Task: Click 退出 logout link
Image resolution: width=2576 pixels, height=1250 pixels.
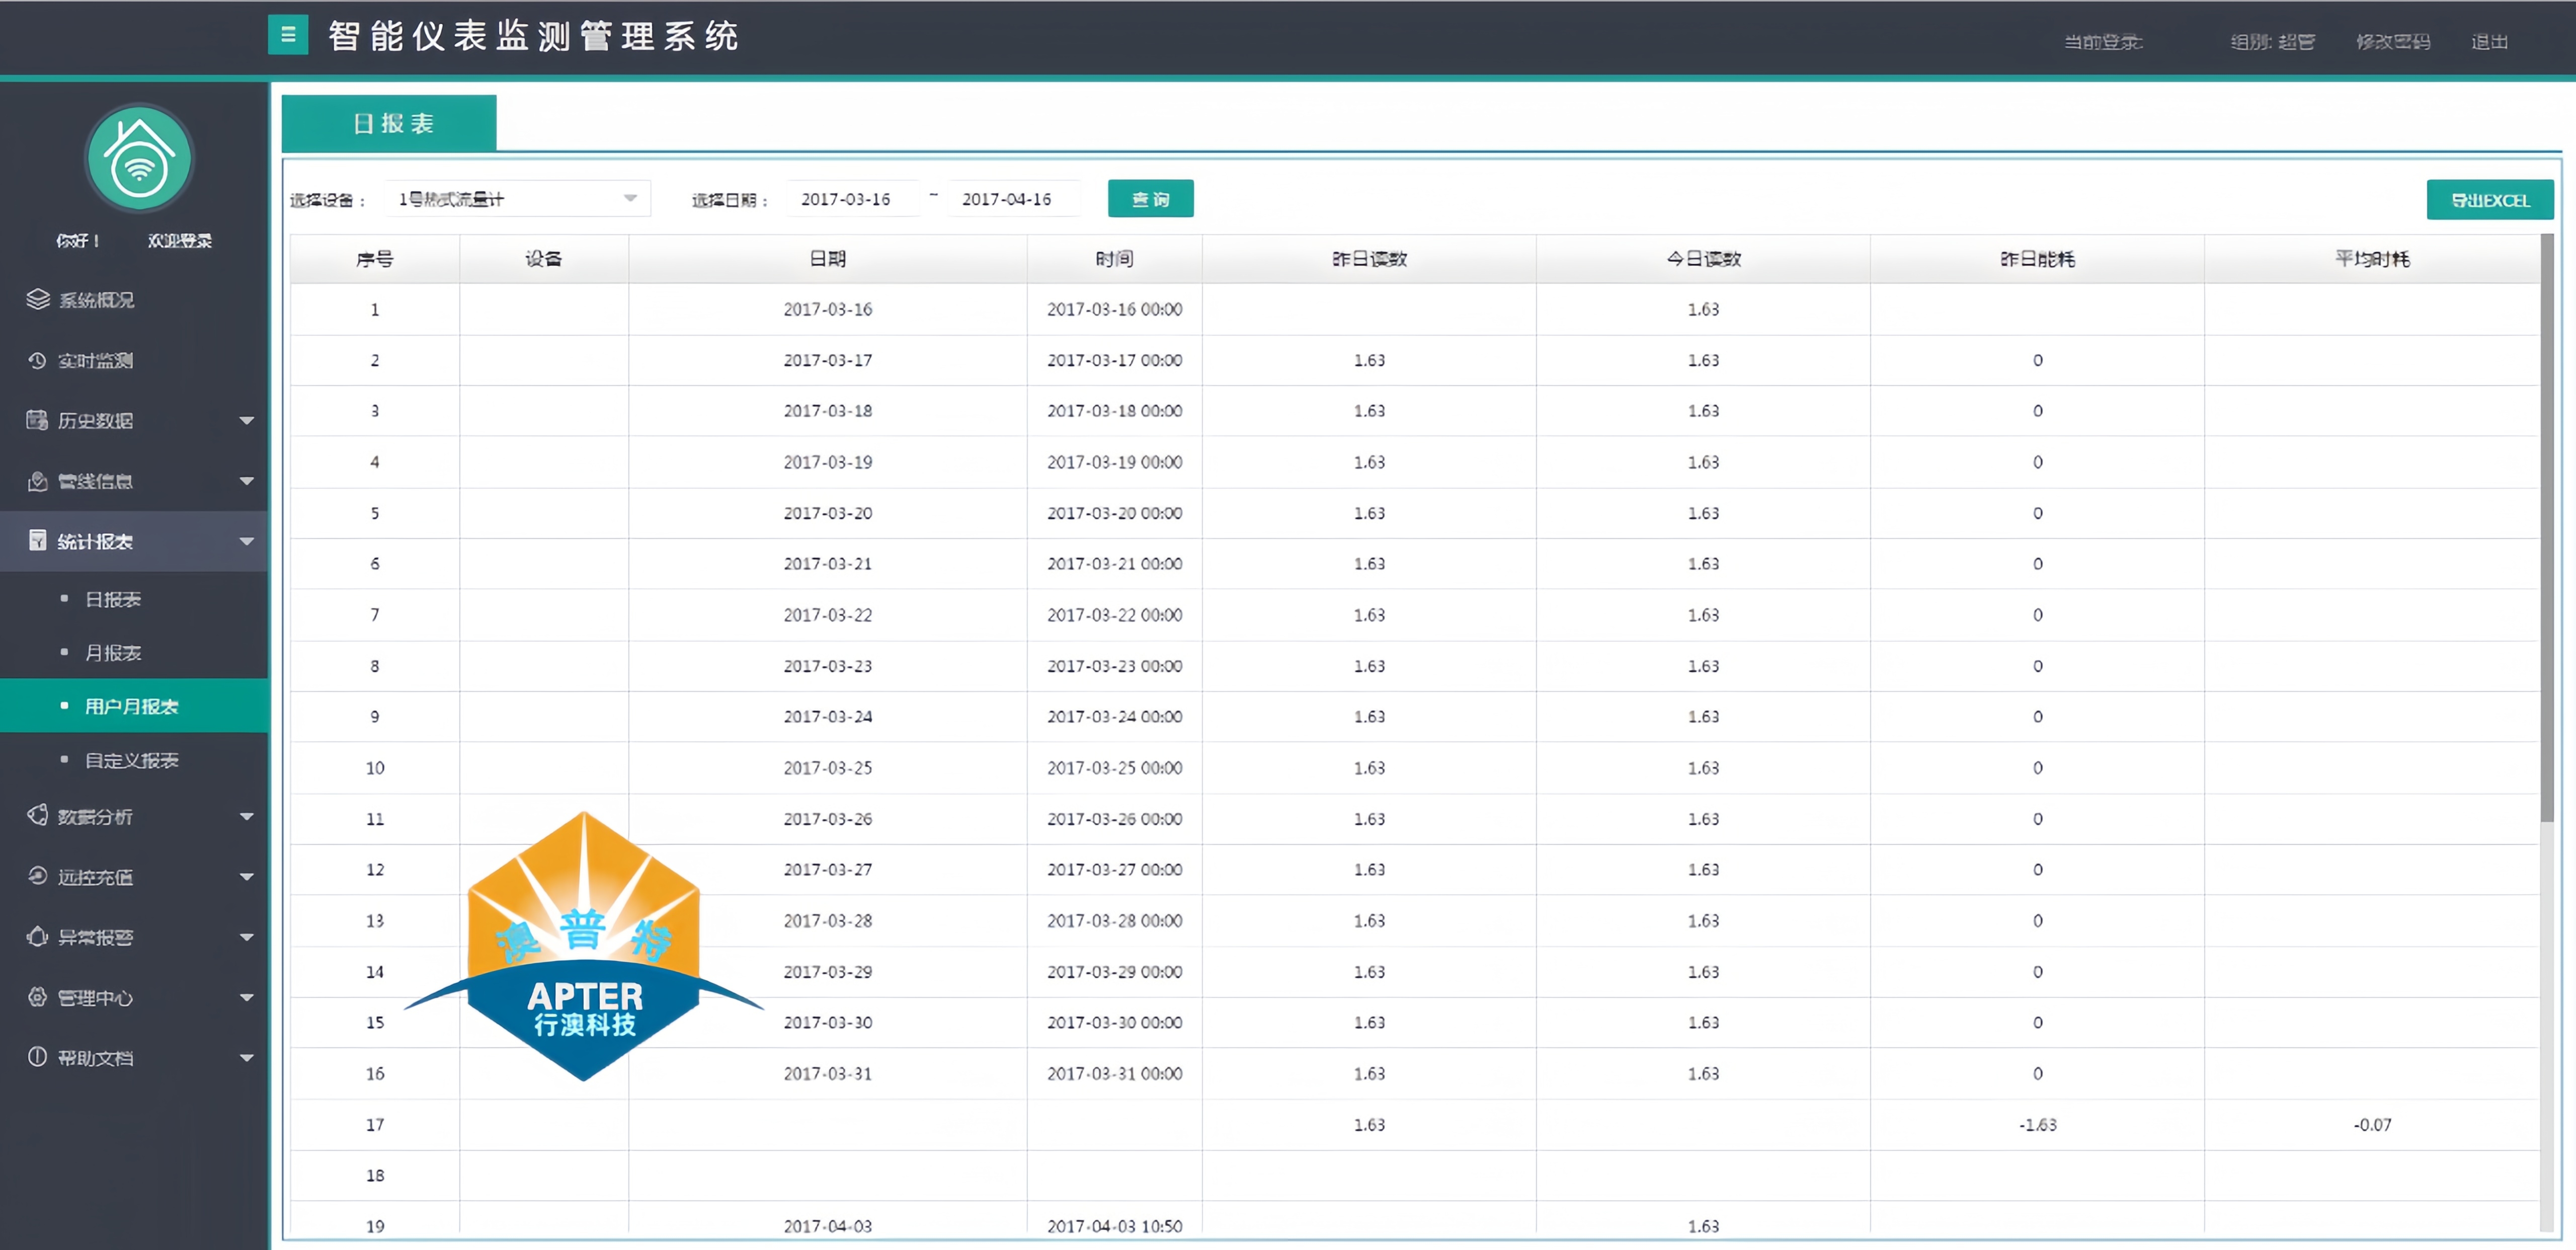Action: pos(2489,41)
